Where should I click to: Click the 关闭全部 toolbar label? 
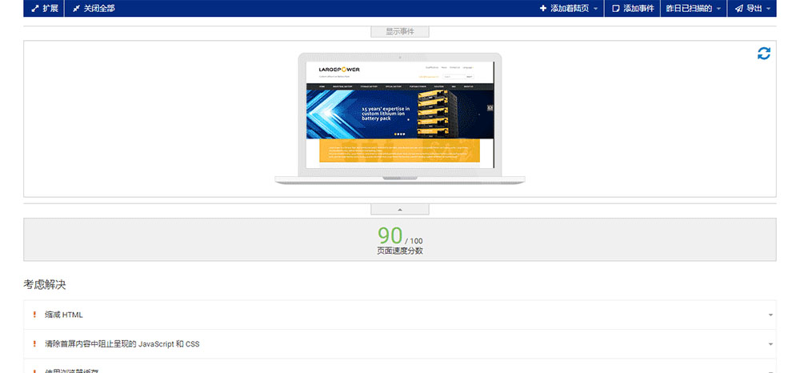point(99,9)
